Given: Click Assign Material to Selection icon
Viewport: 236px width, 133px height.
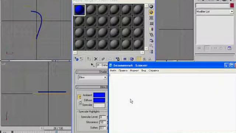Looking at the screenshot, I should tap(89, 59).
